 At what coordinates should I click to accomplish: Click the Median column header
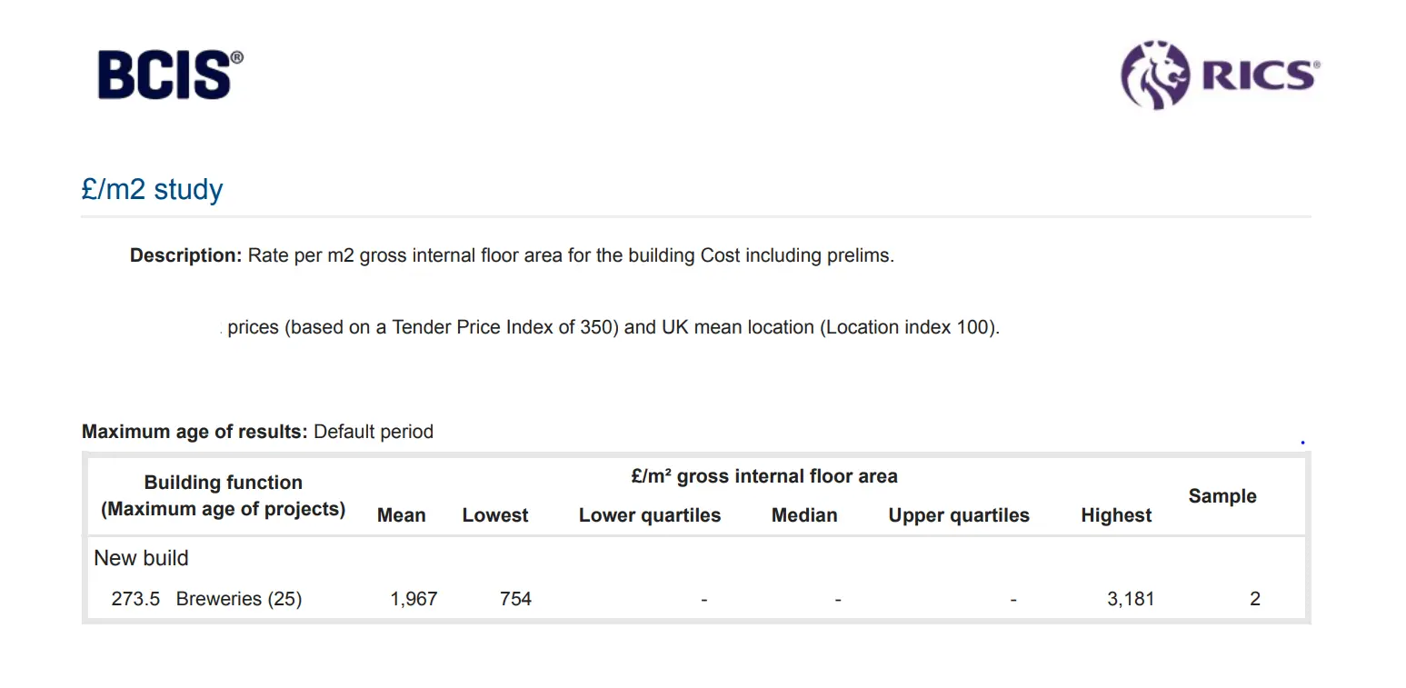(x=804, y=515)
